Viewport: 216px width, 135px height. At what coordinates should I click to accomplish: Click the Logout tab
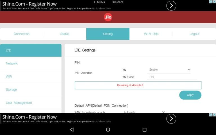point(194,34)
